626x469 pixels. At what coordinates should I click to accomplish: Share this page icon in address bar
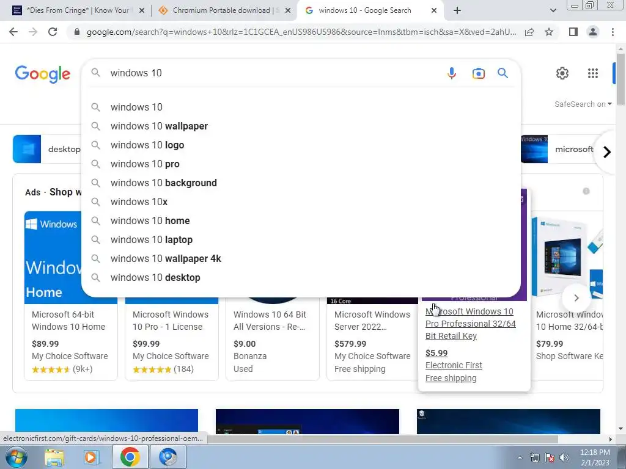click(x=529, y=32)
